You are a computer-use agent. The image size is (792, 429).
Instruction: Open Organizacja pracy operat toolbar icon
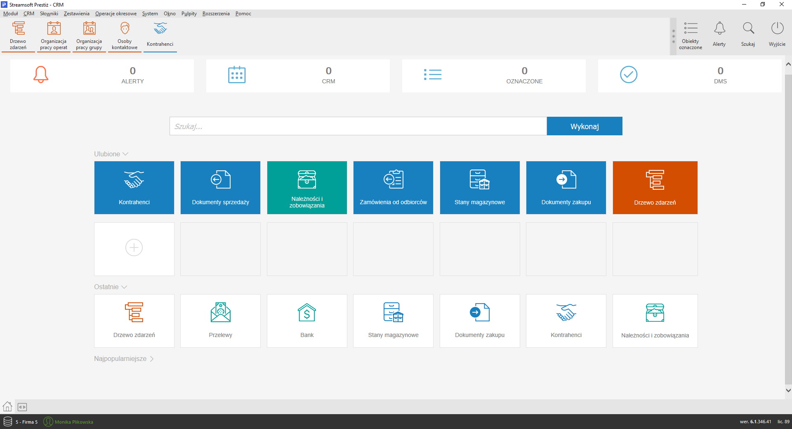point(54,35)
